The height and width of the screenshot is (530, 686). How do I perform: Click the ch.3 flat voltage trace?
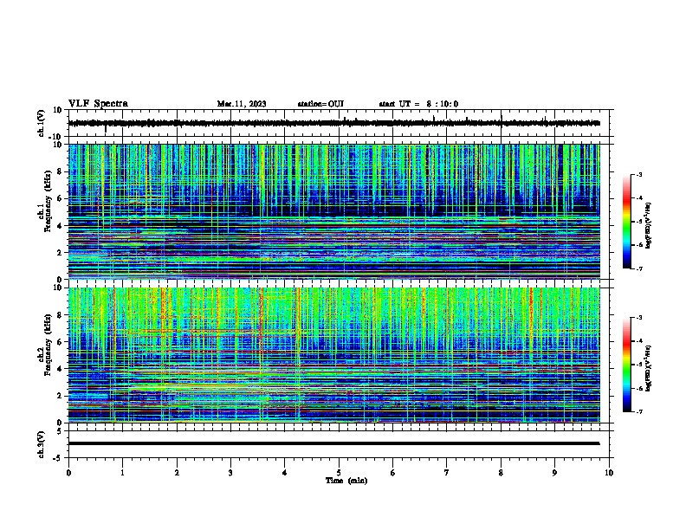334,443
